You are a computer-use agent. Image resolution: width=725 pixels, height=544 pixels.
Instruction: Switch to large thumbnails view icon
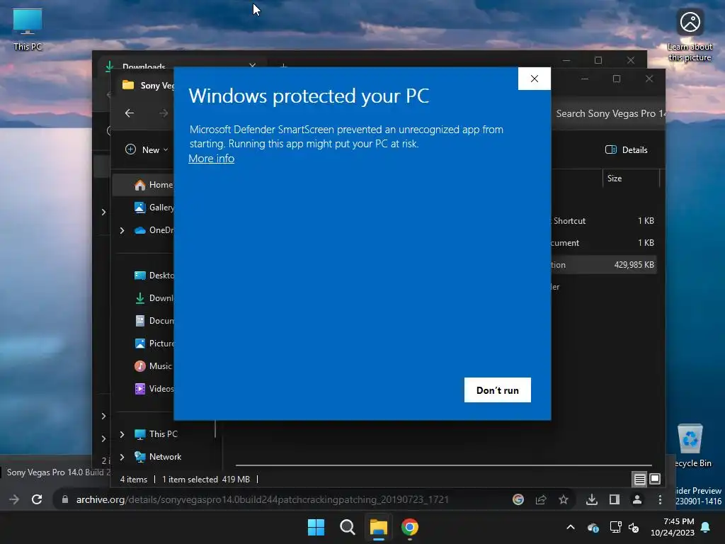point(655,480)
